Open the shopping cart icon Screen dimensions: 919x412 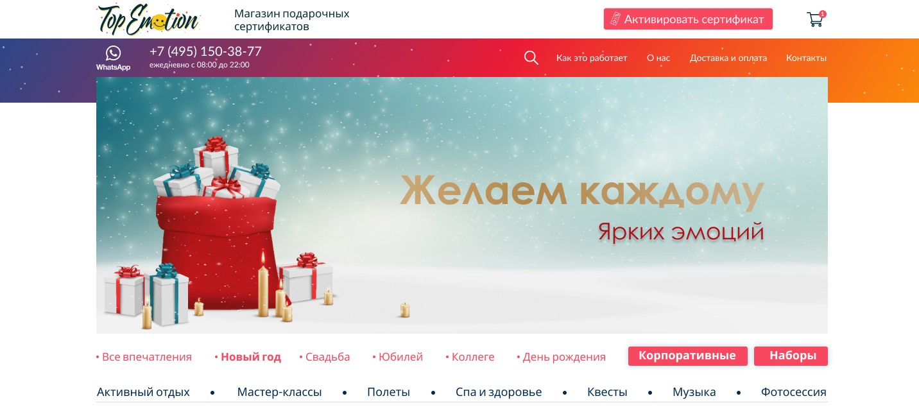point(815,19)
